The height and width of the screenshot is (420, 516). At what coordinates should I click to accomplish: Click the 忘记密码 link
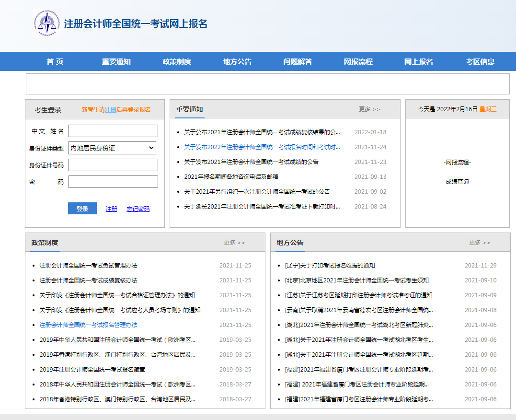pos(138,209)
